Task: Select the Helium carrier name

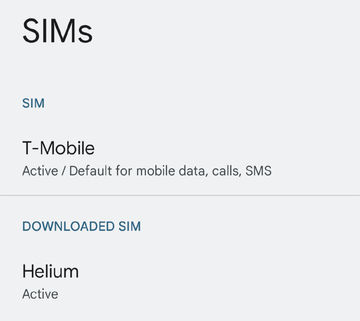Action: click(x=51, y=271)
